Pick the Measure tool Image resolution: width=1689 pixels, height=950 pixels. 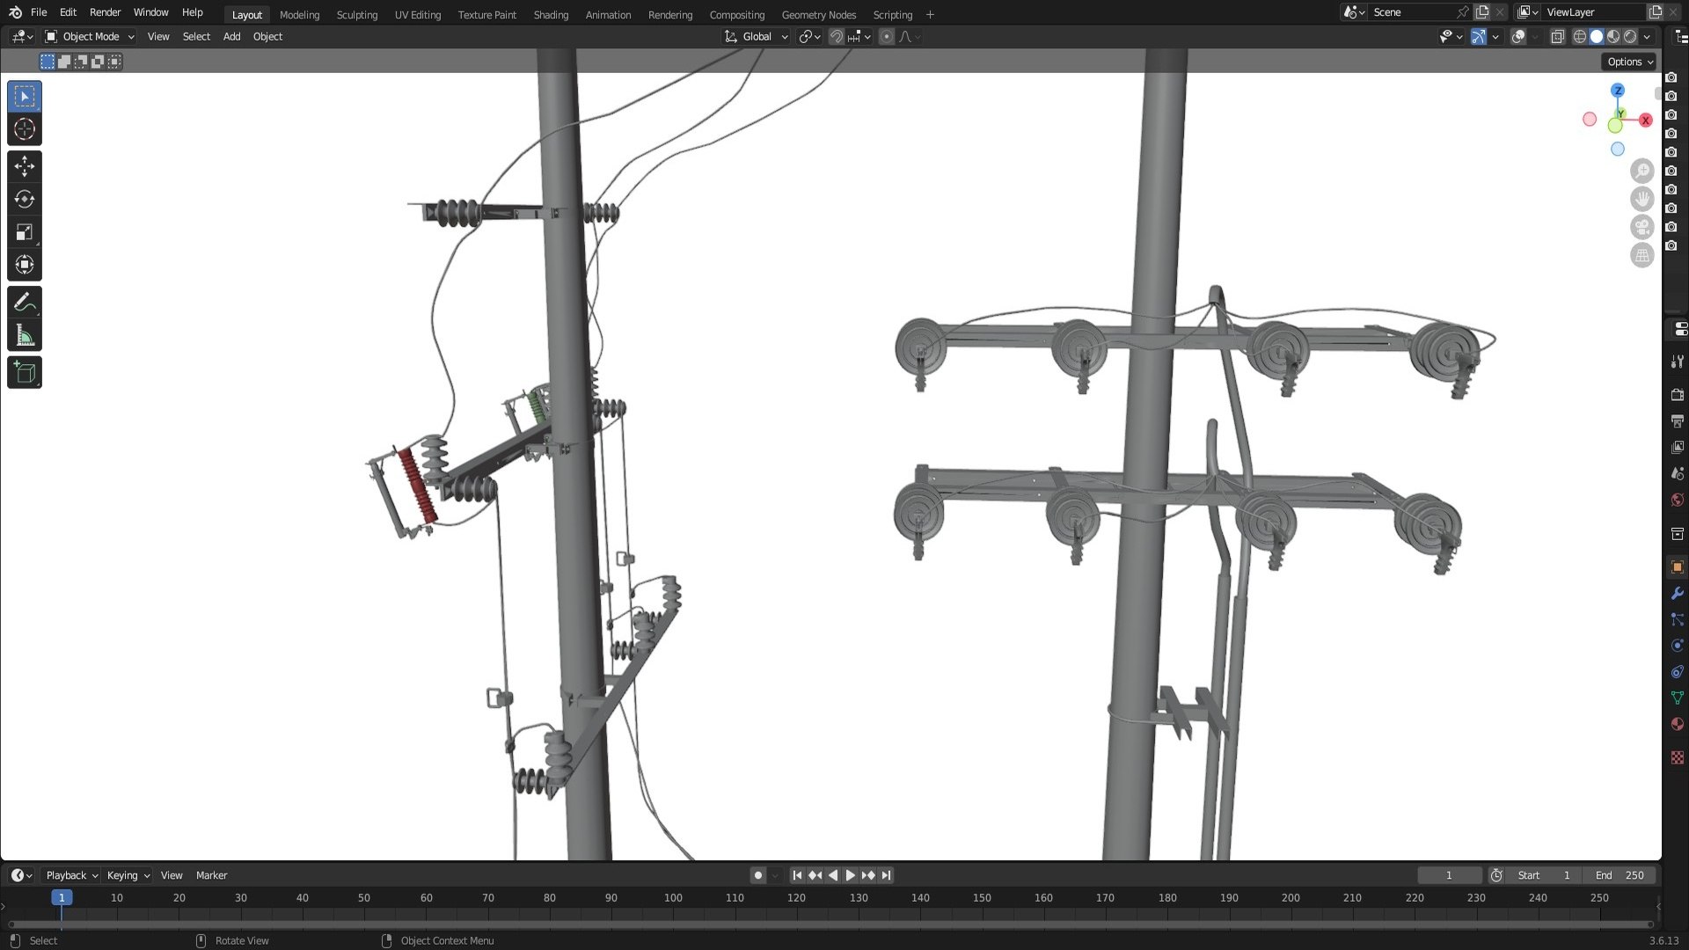[x=25, y=335]
